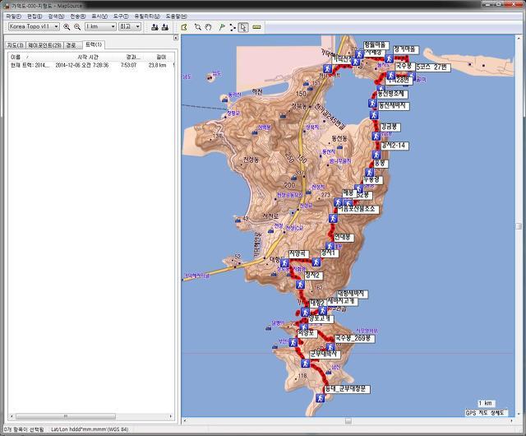Viewport: 526px width, 436px height.
Task: Click the 대항새바지 waypoint label
Action: [352, 294]
